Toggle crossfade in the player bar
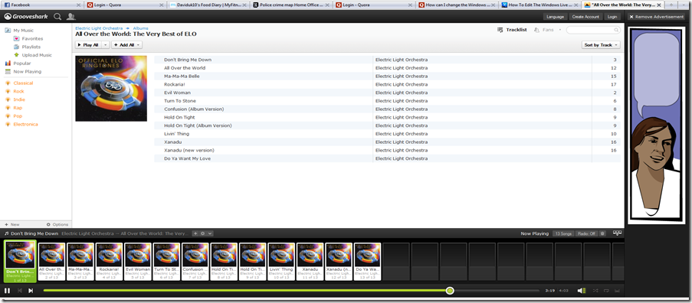This screenshot has width=692, height=303. tap(618, 291)
